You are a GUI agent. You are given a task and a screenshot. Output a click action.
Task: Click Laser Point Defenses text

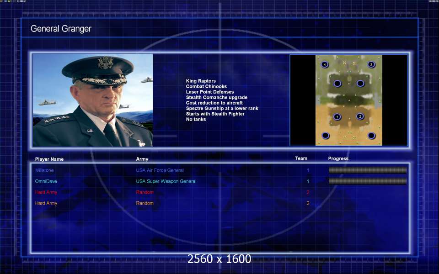tap(210, 92)
